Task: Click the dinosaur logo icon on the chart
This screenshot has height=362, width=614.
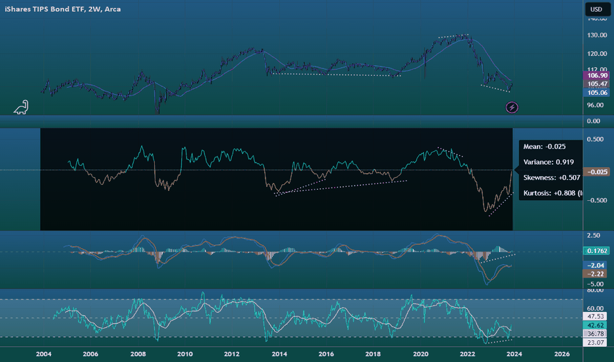Action: 21,107
